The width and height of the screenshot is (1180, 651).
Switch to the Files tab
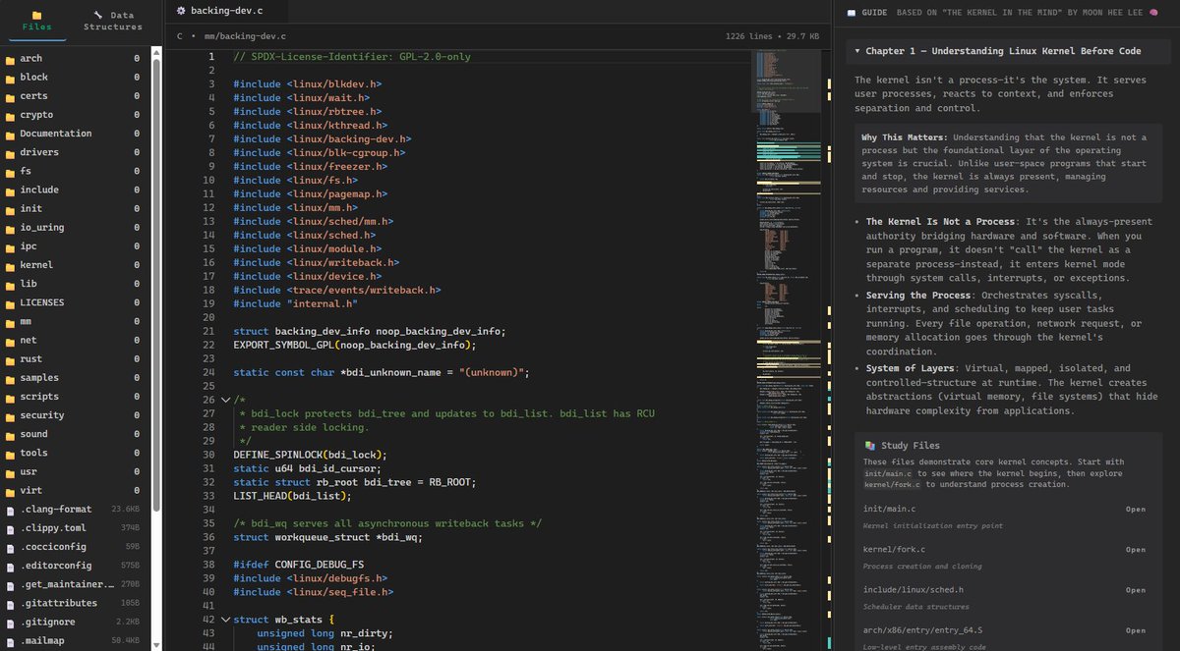coord(37,21)
